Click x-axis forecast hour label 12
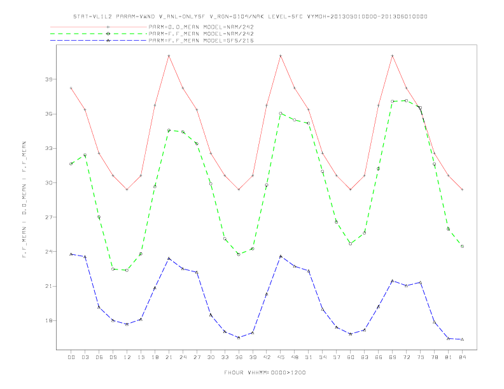 coord(127,357)
